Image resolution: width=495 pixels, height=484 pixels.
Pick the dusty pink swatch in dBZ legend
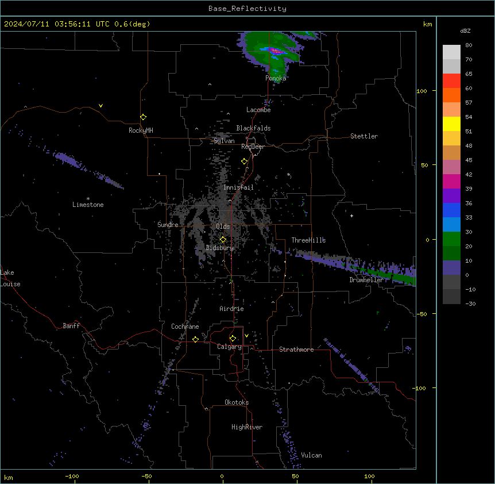click(451, 167)
